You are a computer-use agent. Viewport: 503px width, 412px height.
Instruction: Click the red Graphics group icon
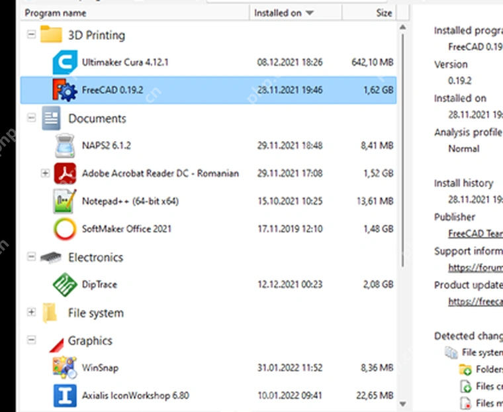57,345
